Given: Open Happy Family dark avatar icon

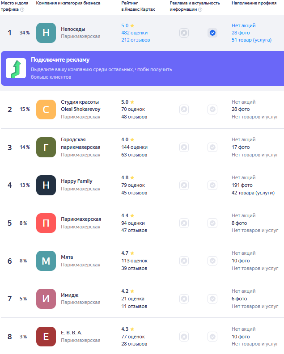Looking at the screenshot, I should coord(46,185).
